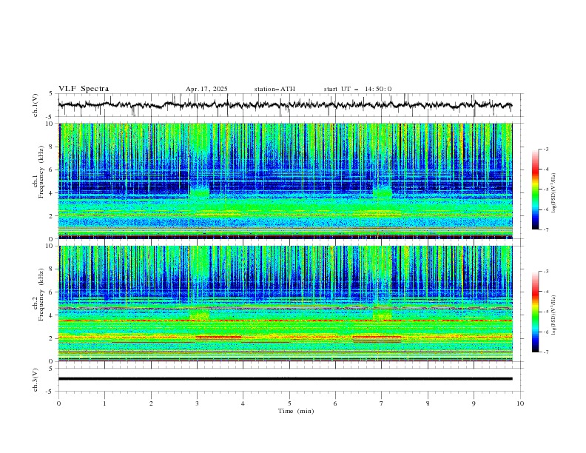The width and height of the screenshot is (586, 453).
Task: Click the ch.1 spectrogram color bar
Action: pyautogui.click(x=536, y=189)
